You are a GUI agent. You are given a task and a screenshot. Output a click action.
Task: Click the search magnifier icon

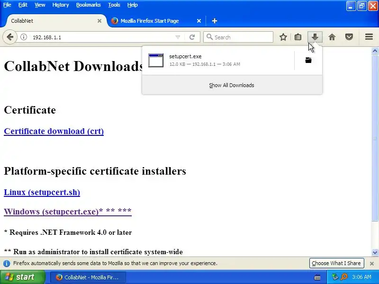pyautogui.click(x=209, y=37)
